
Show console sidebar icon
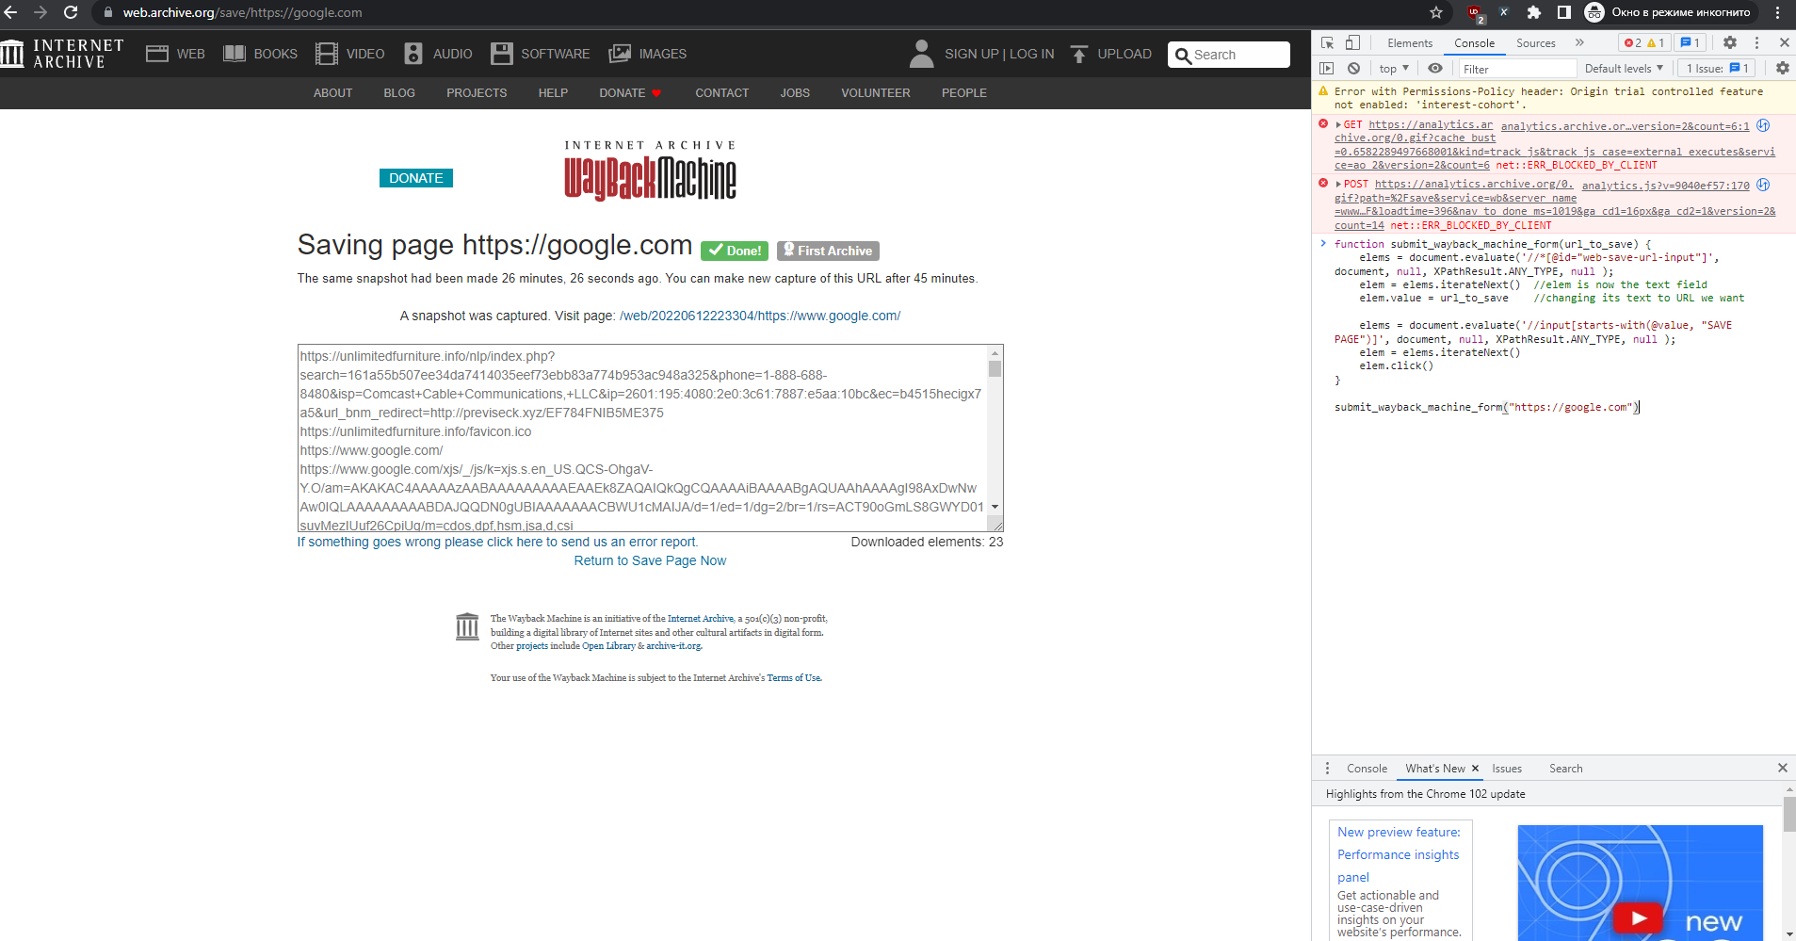coord(1327,68)
